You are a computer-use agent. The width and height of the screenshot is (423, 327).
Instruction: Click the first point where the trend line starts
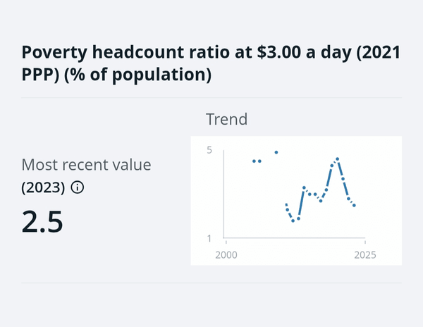[286, 204]
